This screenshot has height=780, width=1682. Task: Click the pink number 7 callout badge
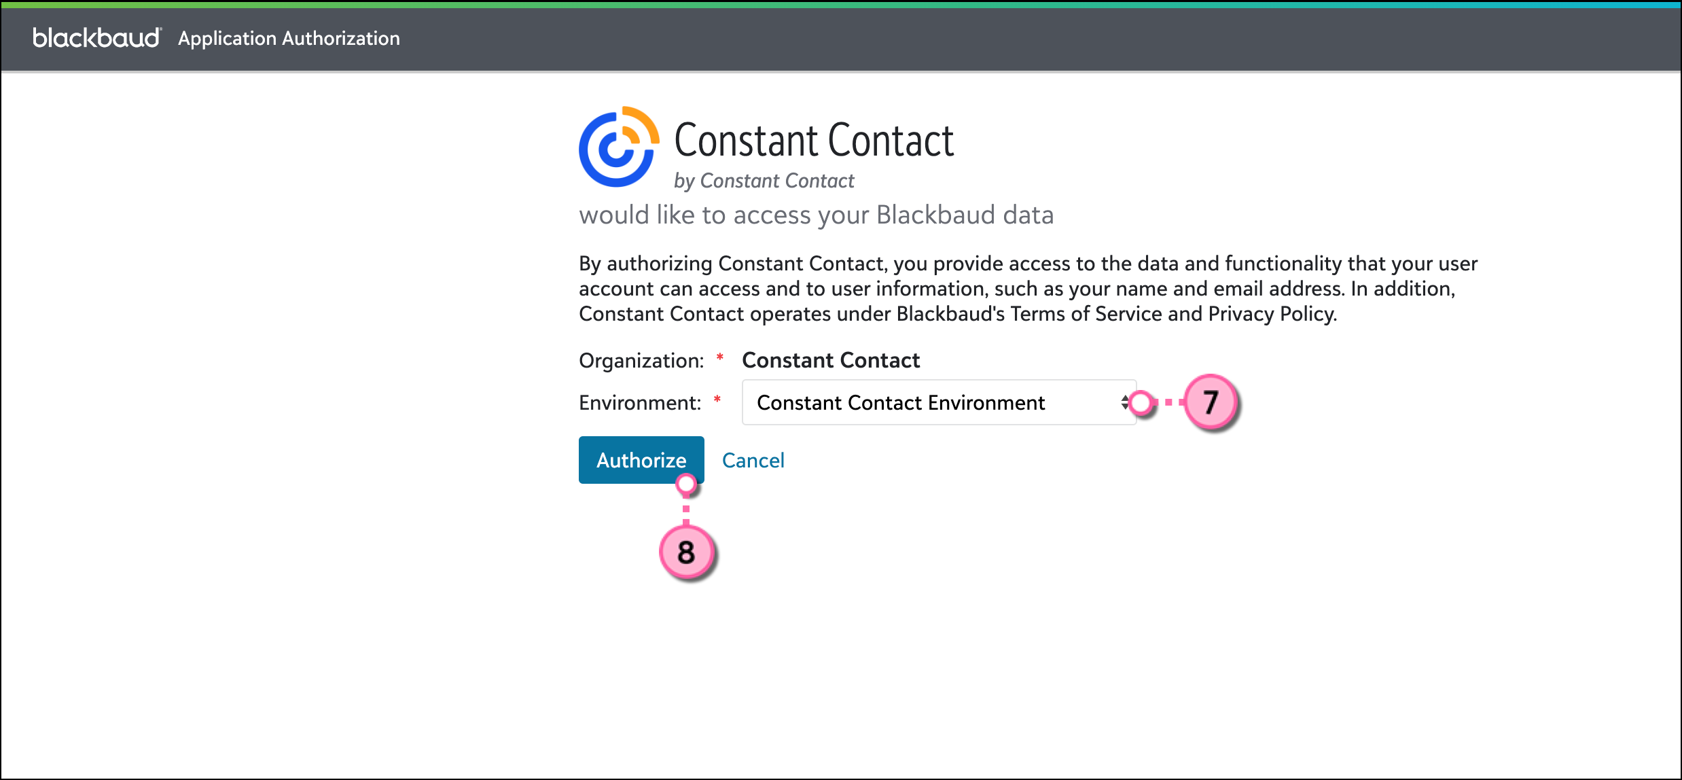(1211, 402)
